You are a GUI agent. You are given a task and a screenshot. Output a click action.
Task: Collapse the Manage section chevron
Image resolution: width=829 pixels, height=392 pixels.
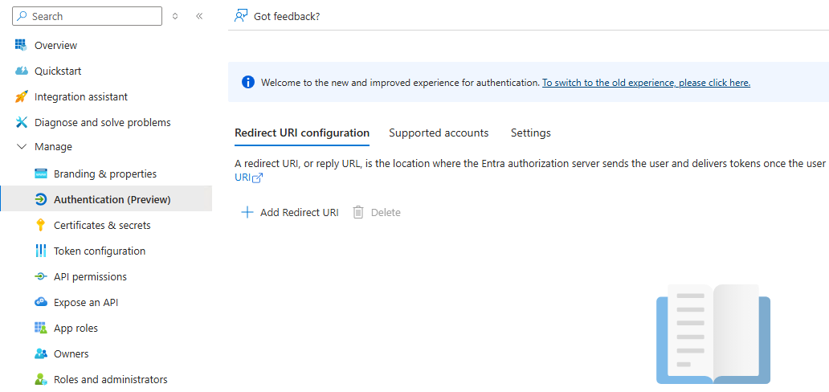pos(22,146)
